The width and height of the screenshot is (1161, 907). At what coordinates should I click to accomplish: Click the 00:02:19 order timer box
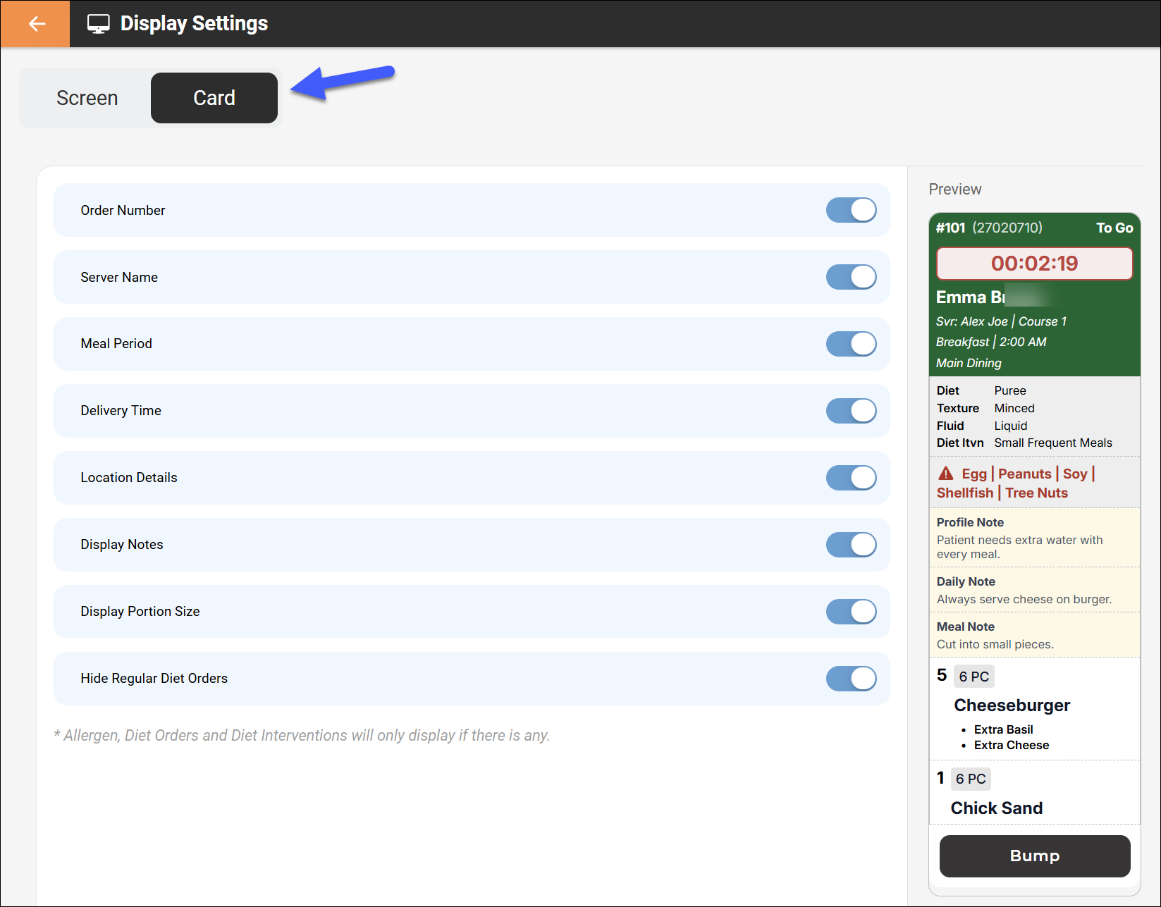[x=1034, y=264]
